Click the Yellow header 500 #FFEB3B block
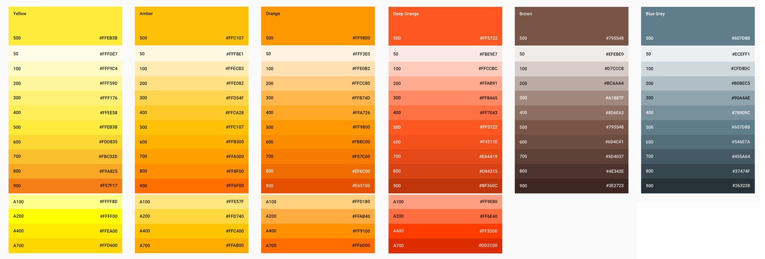This screenshot has width=765, height=259. [65, 26]
